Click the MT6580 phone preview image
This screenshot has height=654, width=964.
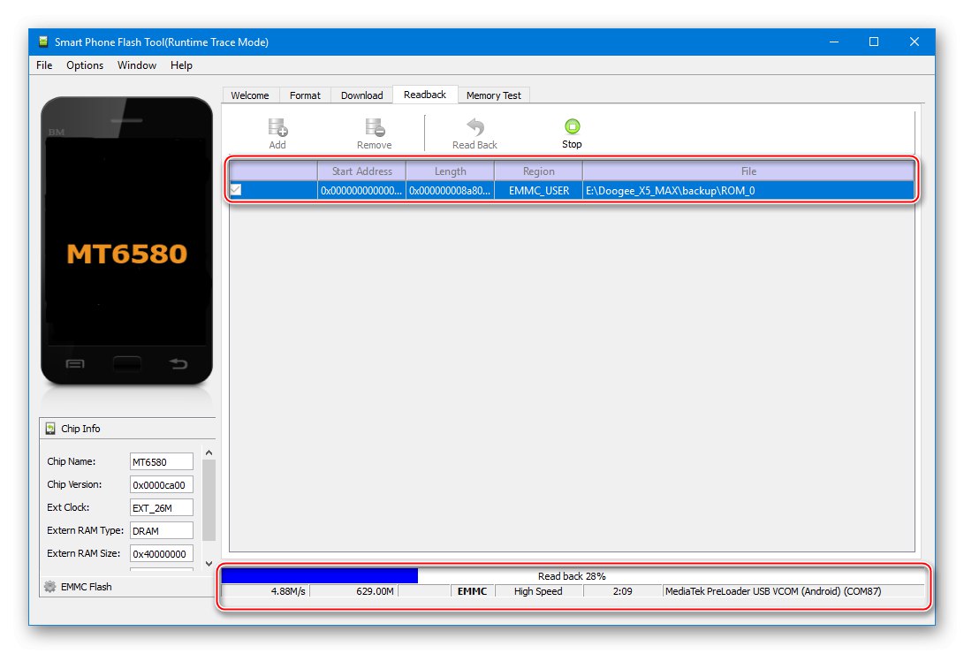(126, 240)
